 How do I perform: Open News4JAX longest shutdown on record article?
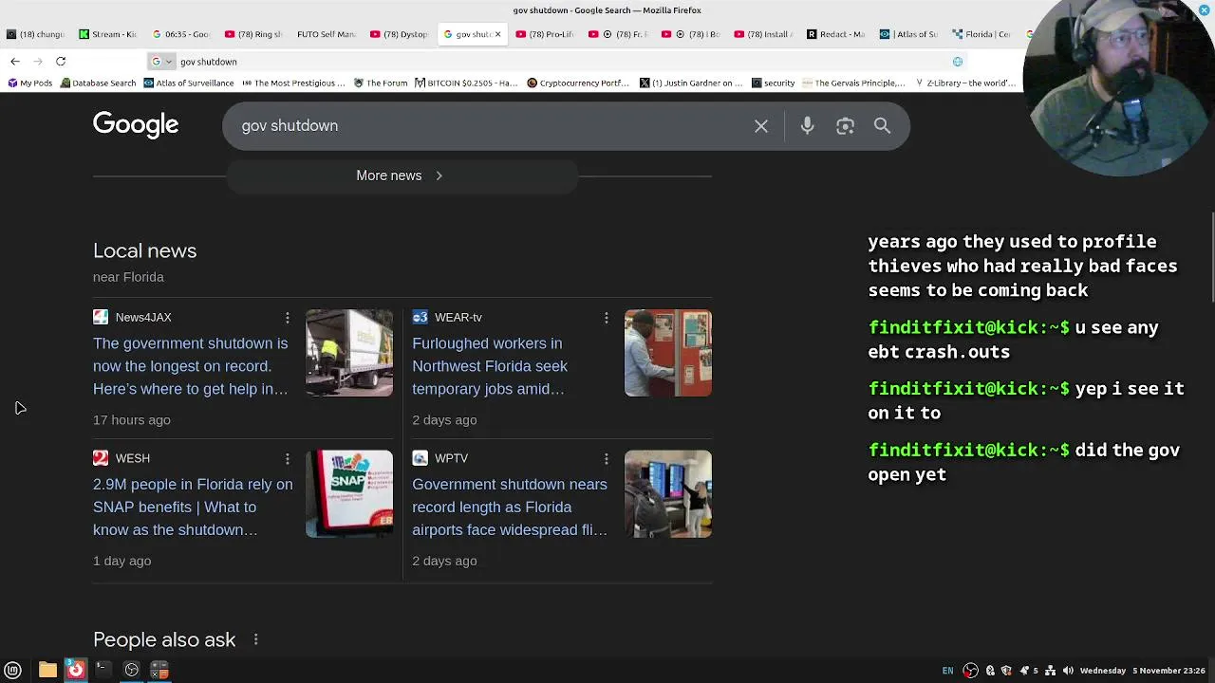[190, 366]
